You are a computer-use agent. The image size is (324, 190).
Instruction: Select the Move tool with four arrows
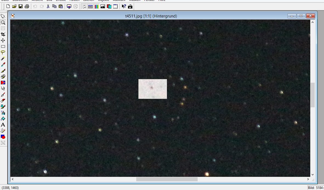point(3,41)
